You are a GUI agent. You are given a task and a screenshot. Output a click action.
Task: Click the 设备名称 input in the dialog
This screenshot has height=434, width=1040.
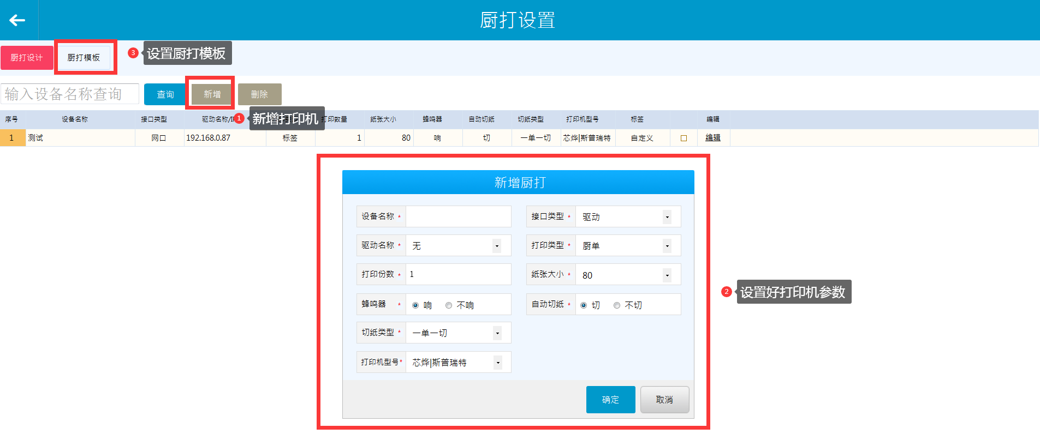tap(458, 216)
